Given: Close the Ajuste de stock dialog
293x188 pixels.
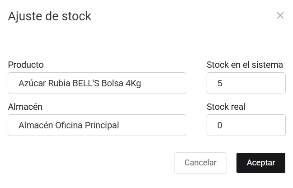Looking at the screenshot, I should coord(280,16).
